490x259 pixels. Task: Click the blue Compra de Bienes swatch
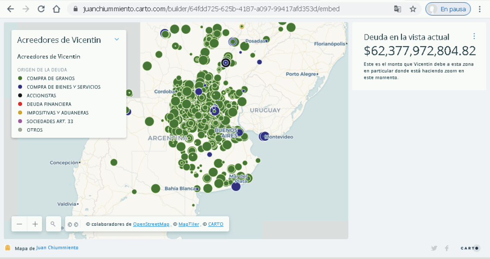tap(20, 87)
